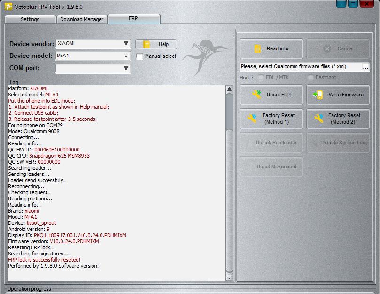Open the Device vendor dropdown
The width and height of the screenshot is (380, 294).
coord(126,43)
